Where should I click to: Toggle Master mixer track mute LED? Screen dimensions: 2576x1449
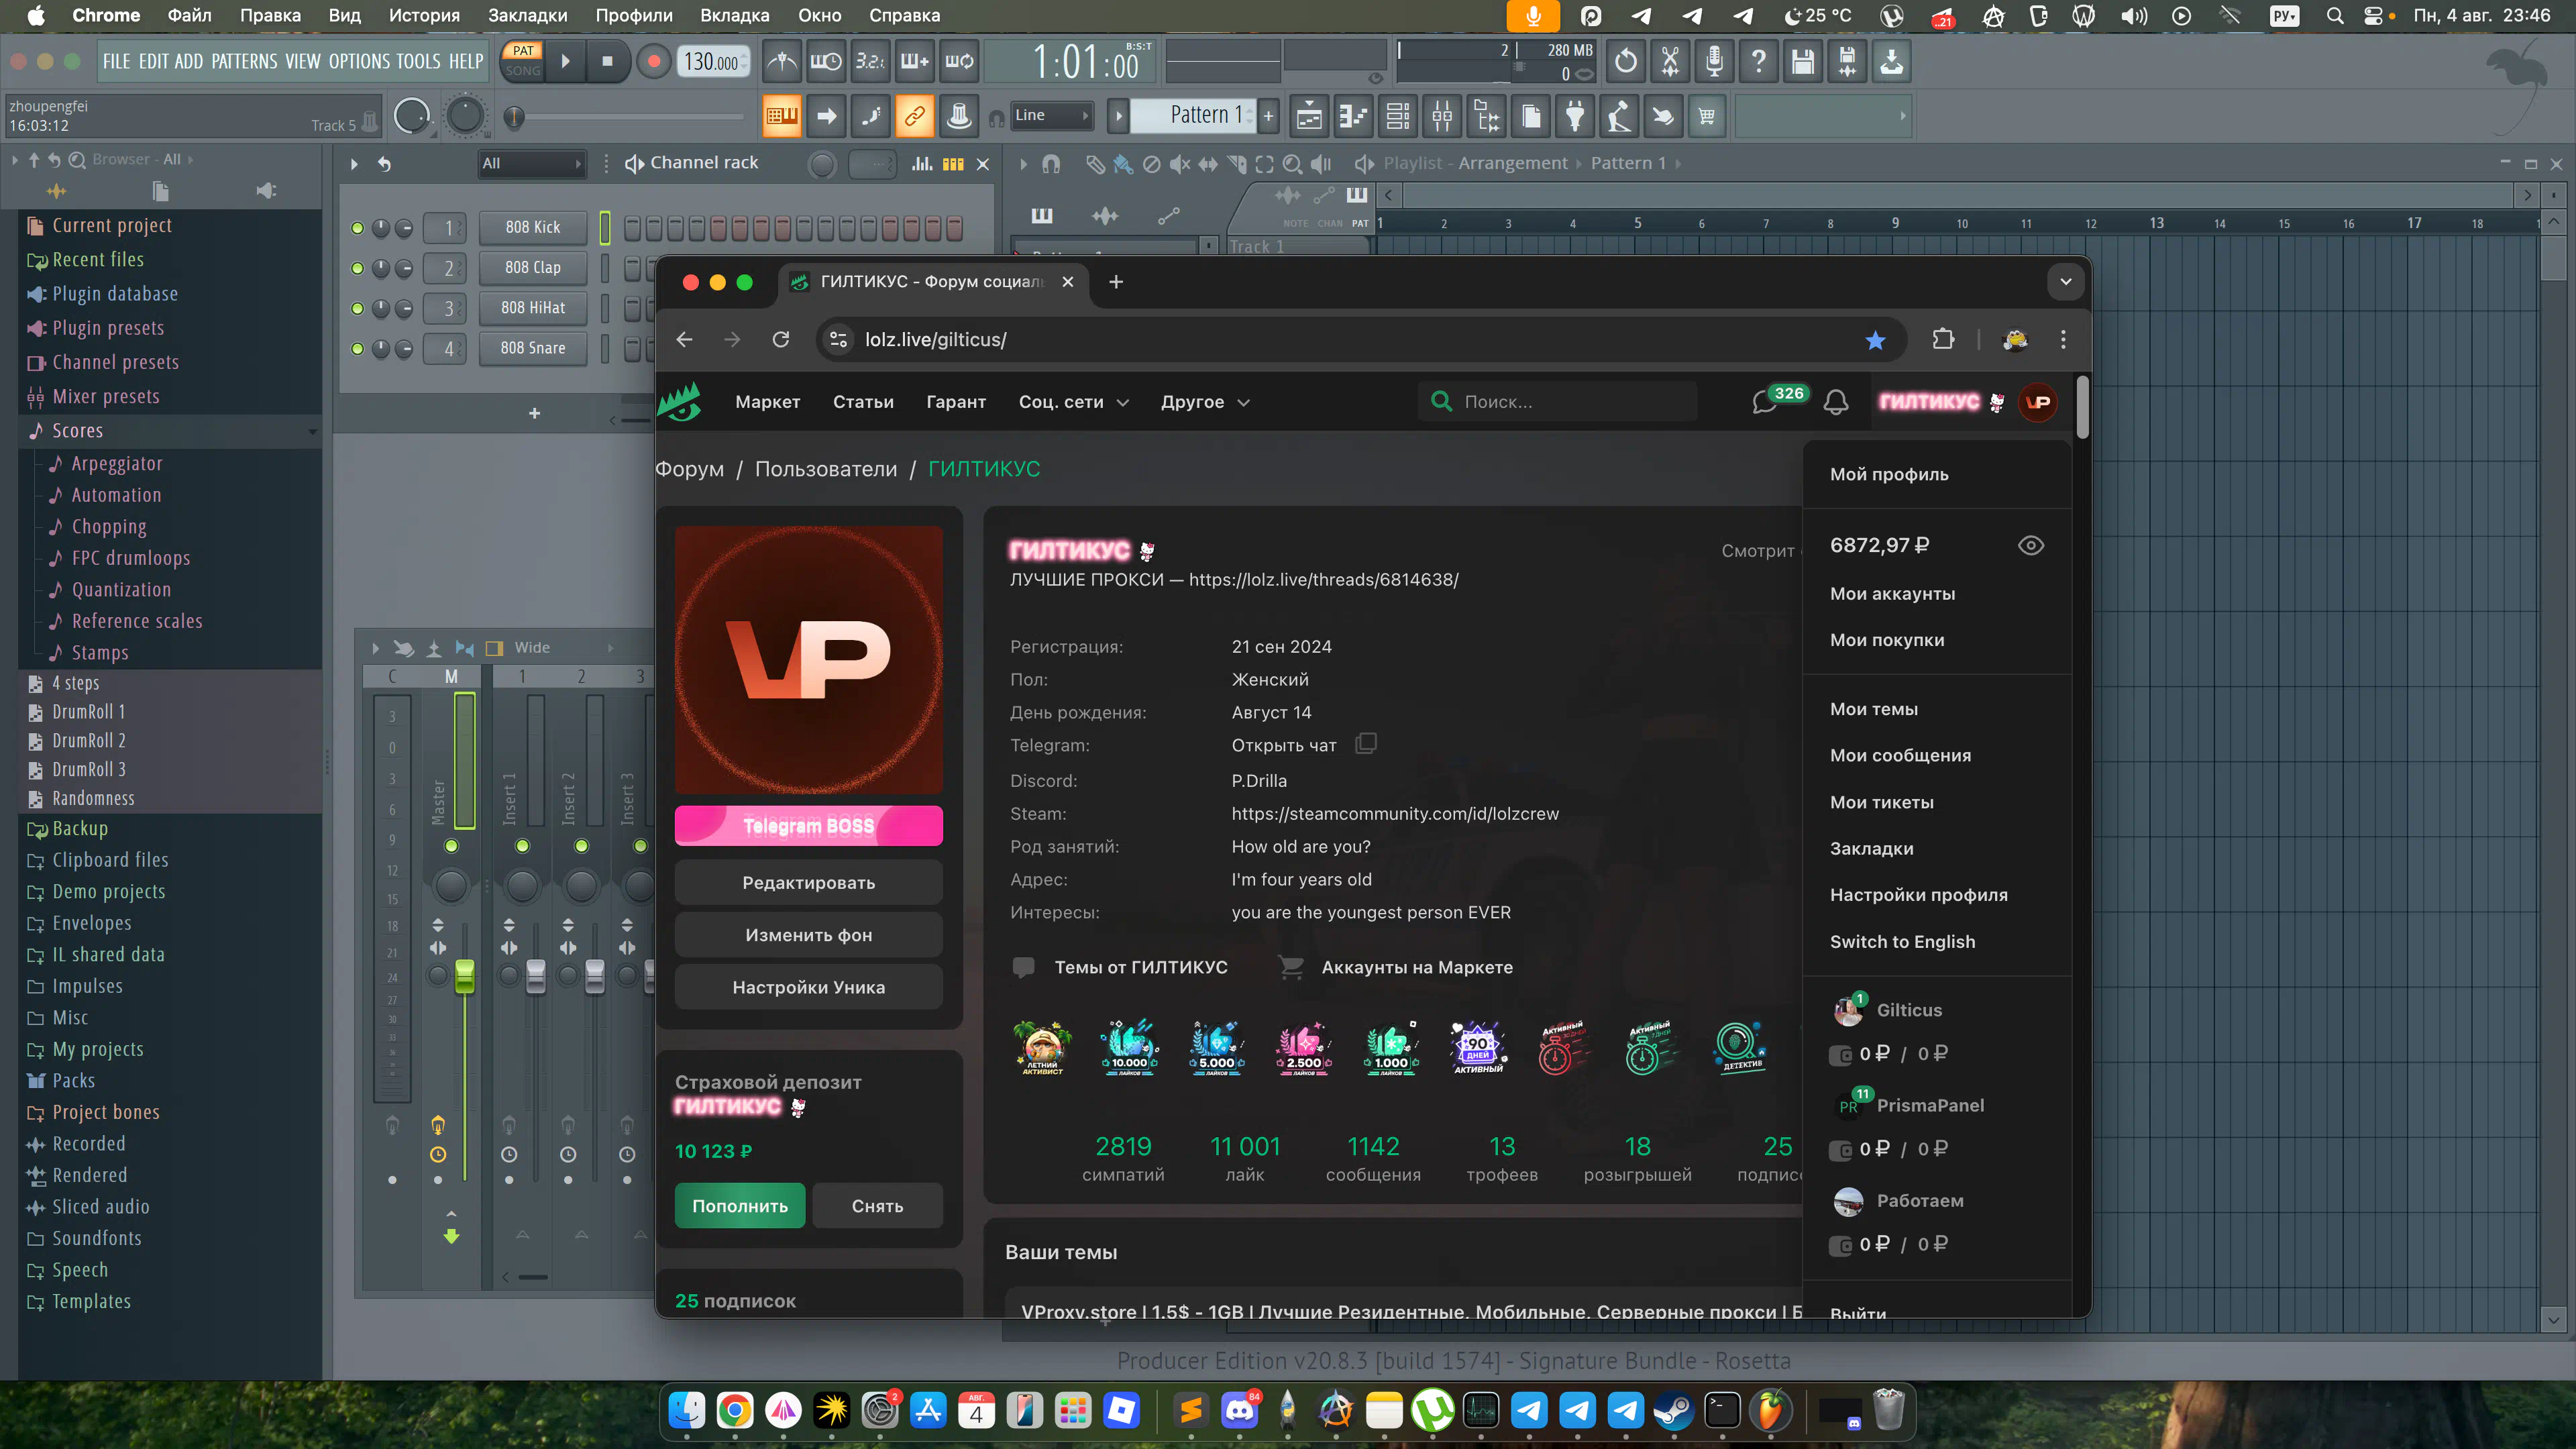tap(451, 846)
